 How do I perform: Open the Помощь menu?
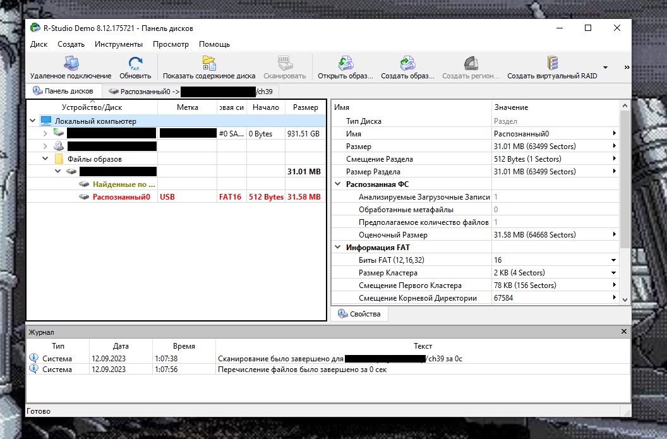coord(214,44)
